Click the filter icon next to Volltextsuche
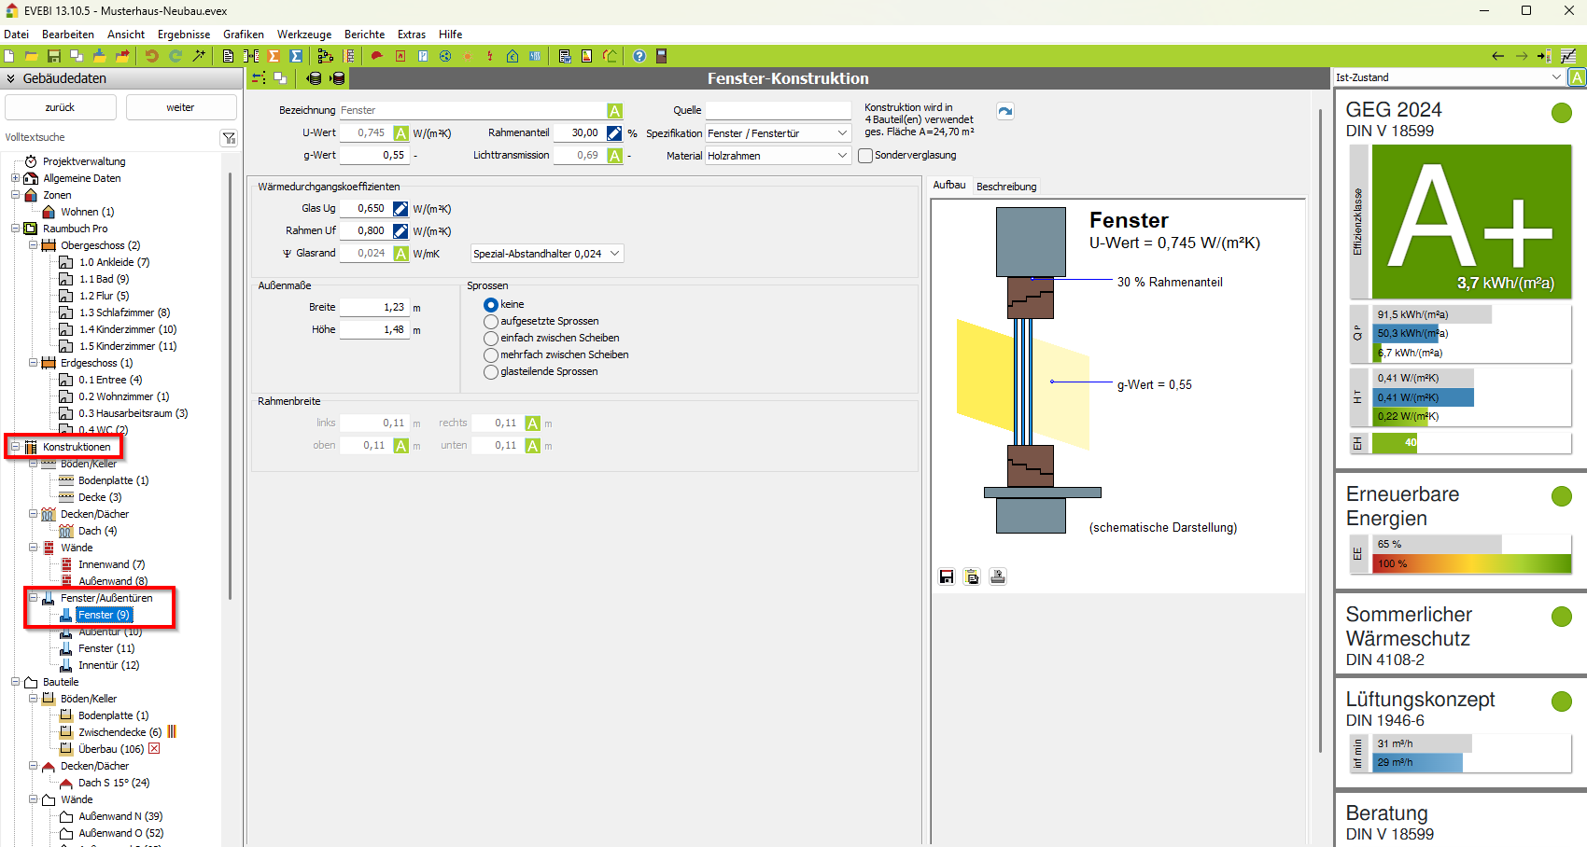 (229, 138)
